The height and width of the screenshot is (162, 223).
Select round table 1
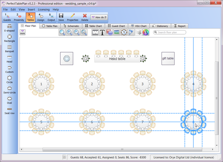41,84
